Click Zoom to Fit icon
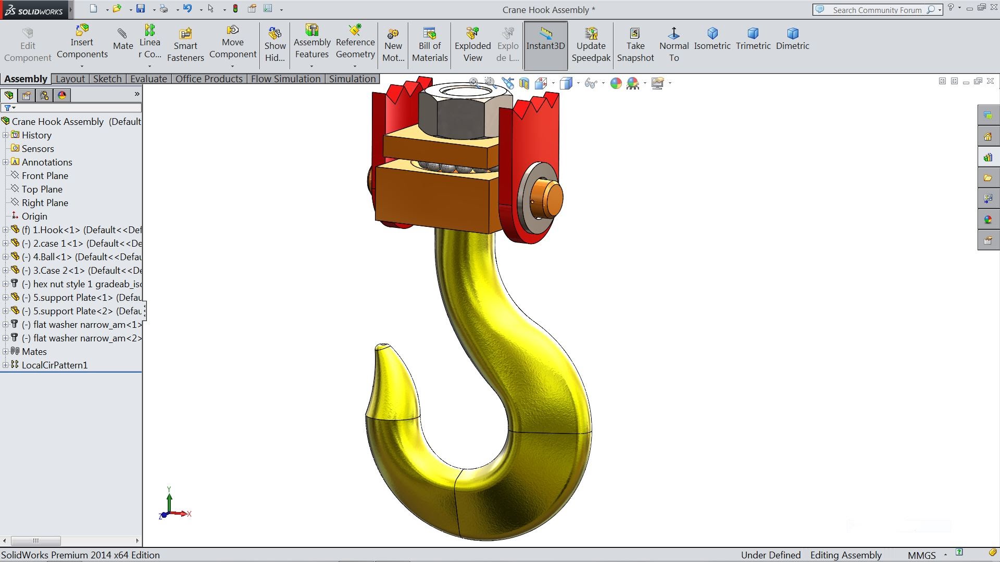This screenshot has width=1000, height=562. (473, 82)
